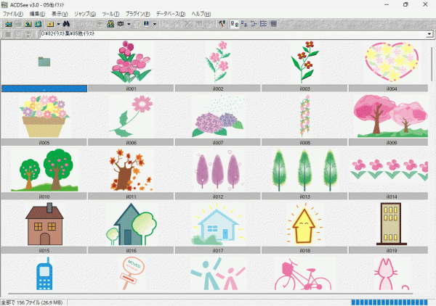Image resolution: width=436 pixels, height=306 pixels.
Task: Switch to thumbnails view mode
Action: click(235, 24)
